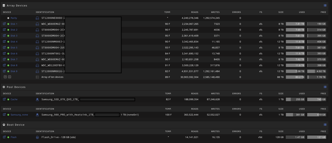Select Samsung_nvme free value 619 GB

[x=321, y=115]
